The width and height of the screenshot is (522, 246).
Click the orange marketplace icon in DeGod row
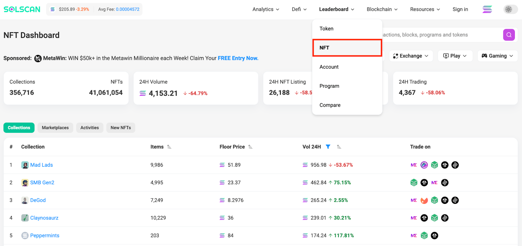(424, 200)
